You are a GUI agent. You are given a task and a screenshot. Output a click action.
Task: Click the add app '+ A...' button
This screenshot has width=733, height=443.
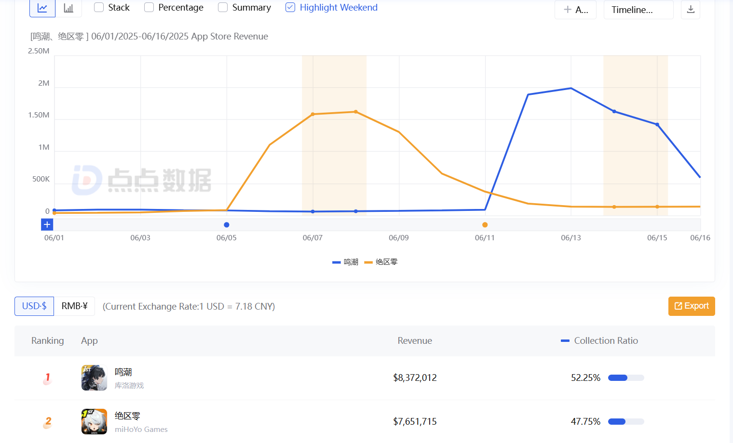pyautogui.click(x=575, y=9)
